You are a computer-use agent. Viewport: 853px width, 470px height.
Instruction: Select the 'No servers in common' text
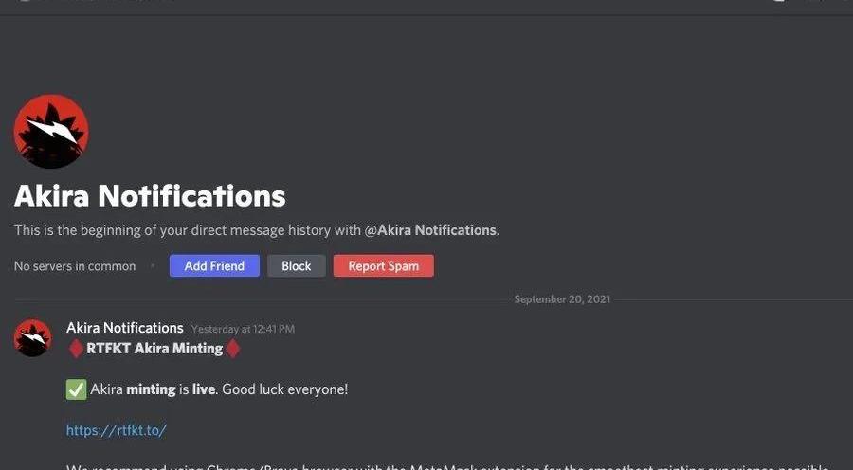(75, 266)
